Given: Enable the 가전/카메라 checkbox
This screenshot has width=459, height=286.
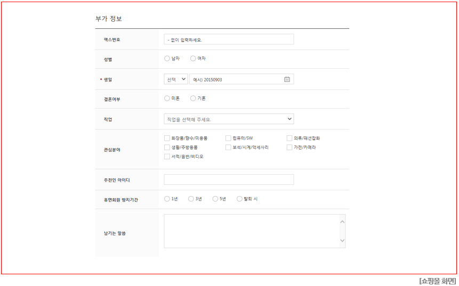Looking at the screenshot, I should [x=289, y=147].
